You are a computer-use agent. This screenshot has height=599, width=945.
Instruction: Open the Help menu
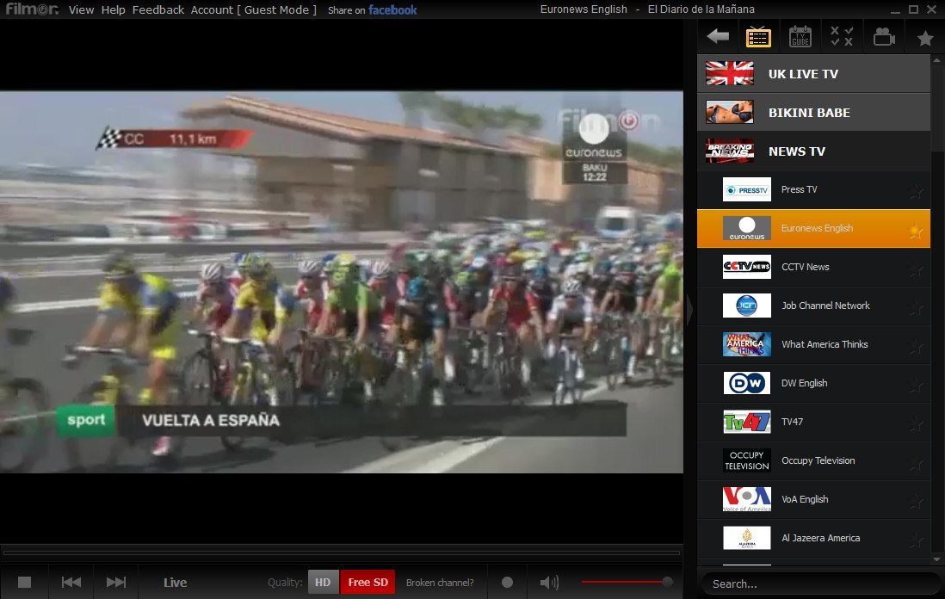coord(113,10)
